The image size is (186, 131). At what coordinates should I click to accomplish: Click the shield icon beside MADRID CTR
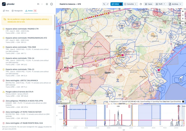tap(4, 29)
